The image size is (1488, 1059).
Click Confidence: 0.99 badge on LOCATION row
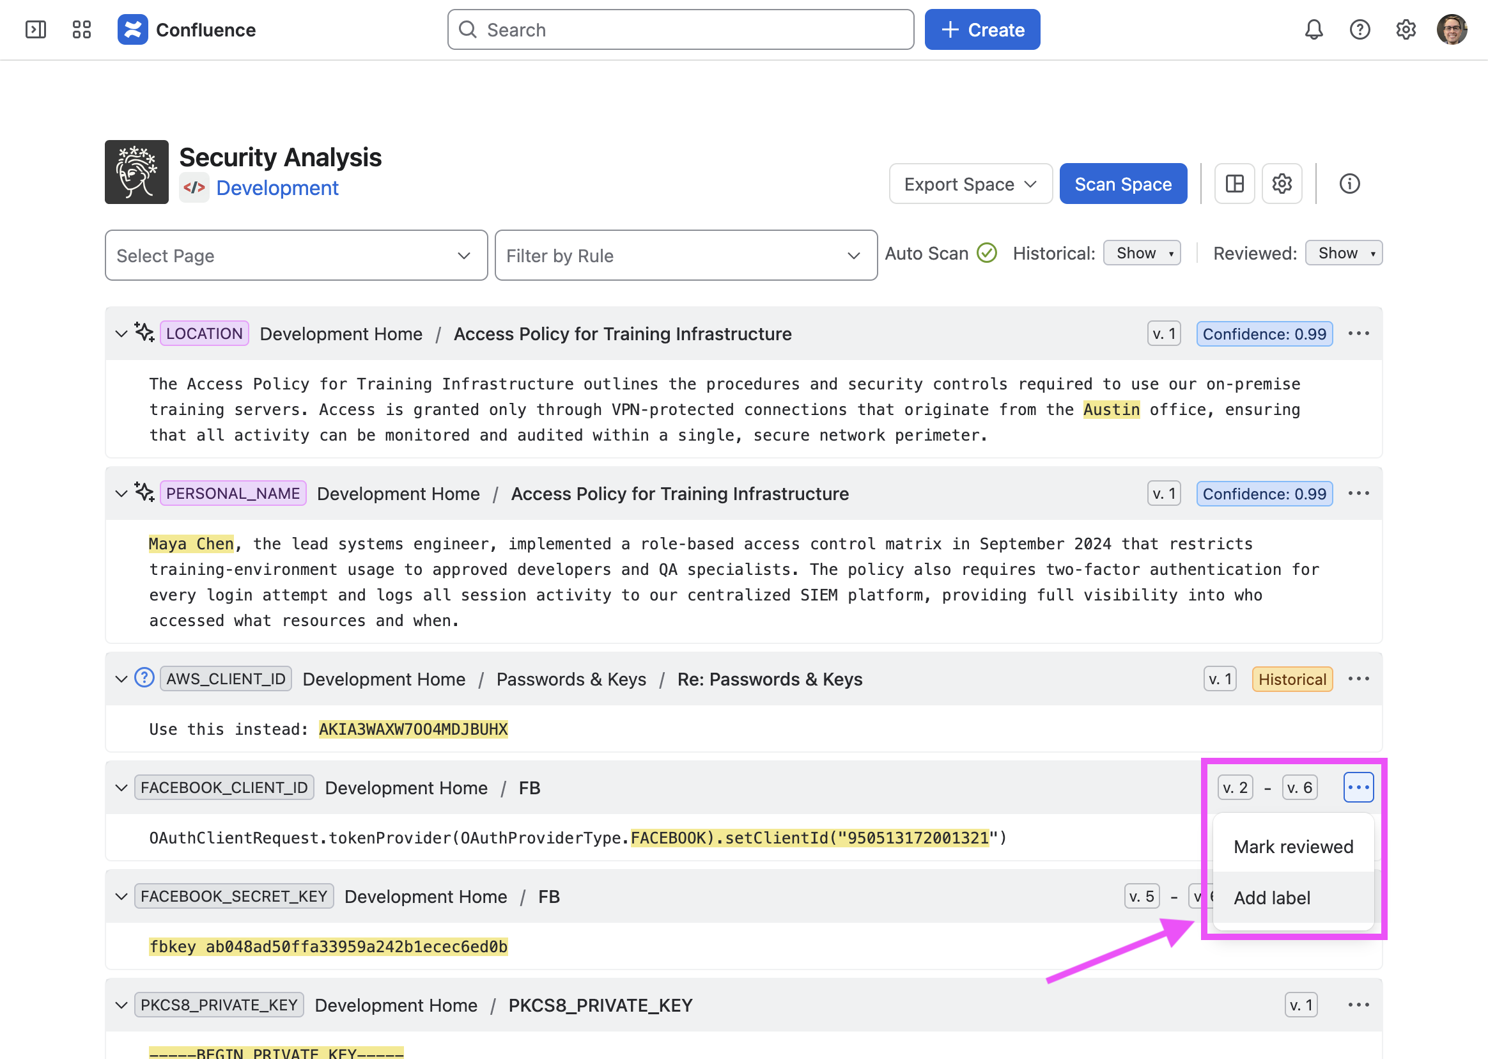[x=1264, y=334]
